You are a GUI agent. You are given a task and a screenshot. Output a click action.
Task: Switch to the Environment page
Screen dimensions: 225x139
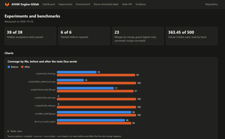click(x=83, y=4)
